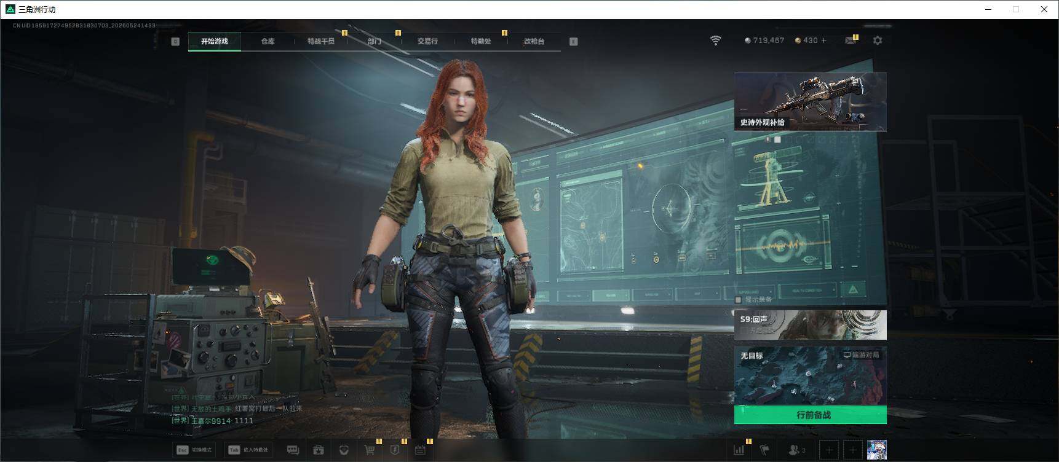Open the mail inbox envelope icon
This screenshot has height=462, width=1059.
click(x=851, y=41)
